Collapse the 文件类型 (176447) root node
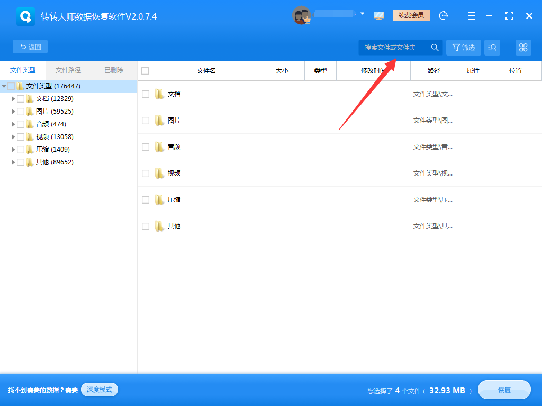The height and width of the screenshot is (406, 542). [5, 85]
